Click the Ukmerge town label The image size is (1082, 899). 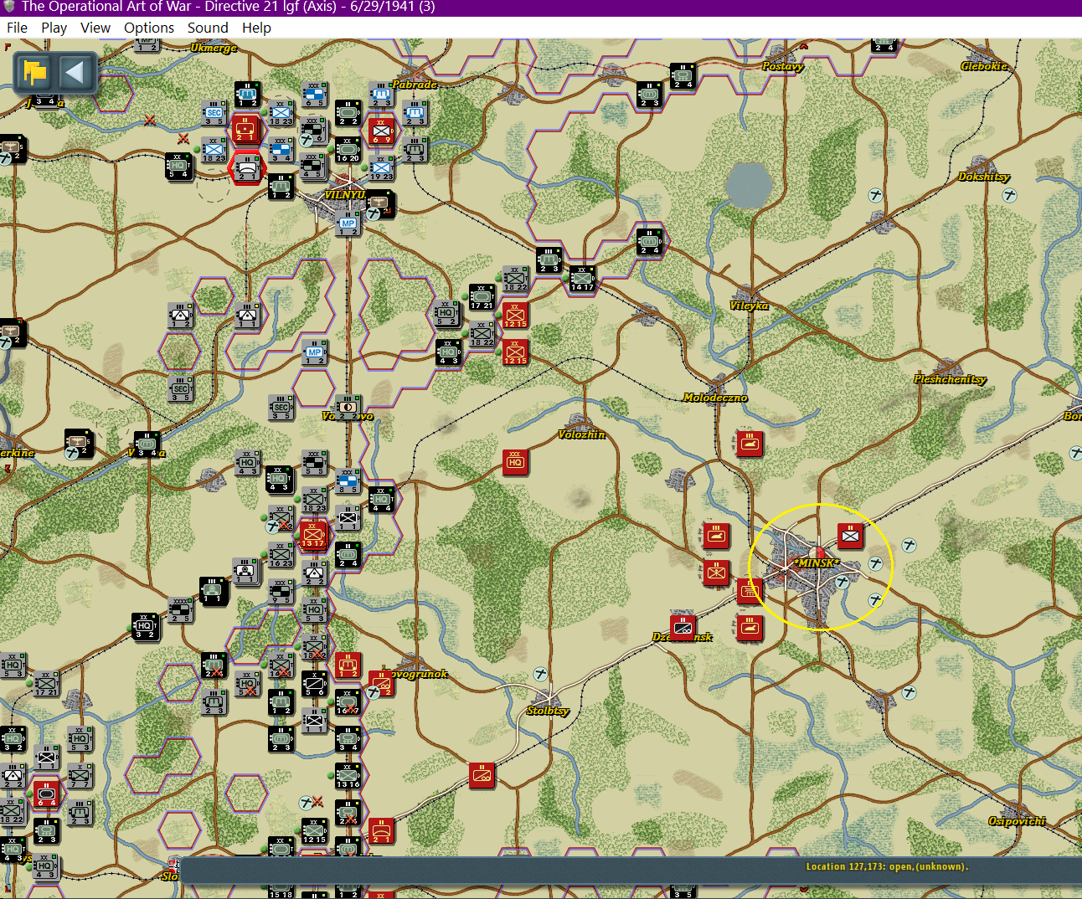[214, 48]
